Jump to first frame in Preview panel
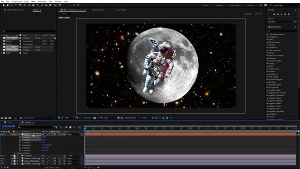Image resolution: width=300 pixels, height=169 pixels. point(274,14)
